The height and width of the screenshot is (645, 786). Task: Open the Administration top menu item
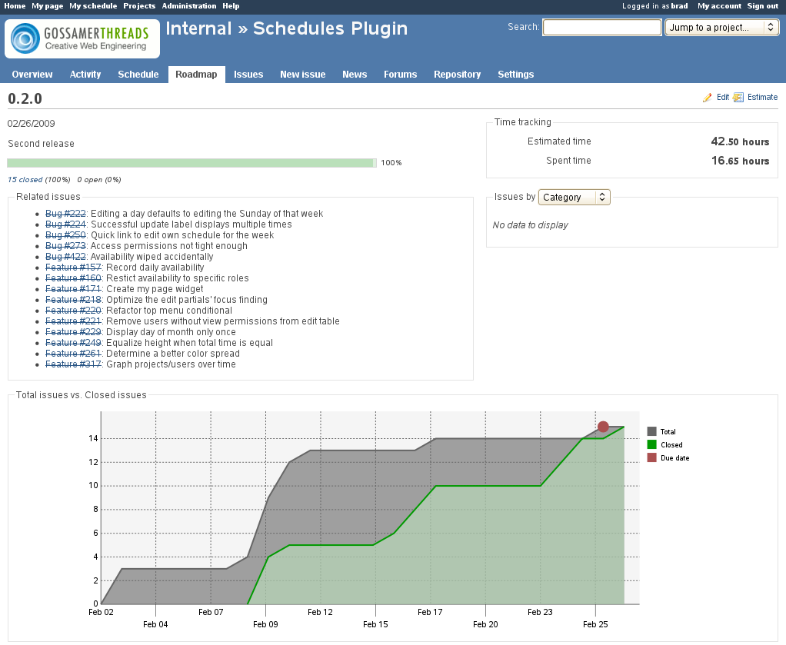189,6
